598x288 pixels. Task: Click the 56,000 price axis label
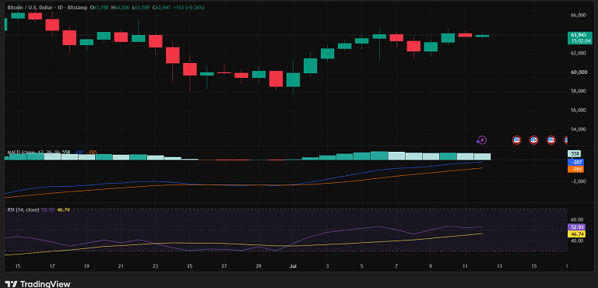(x=579, y=111)
